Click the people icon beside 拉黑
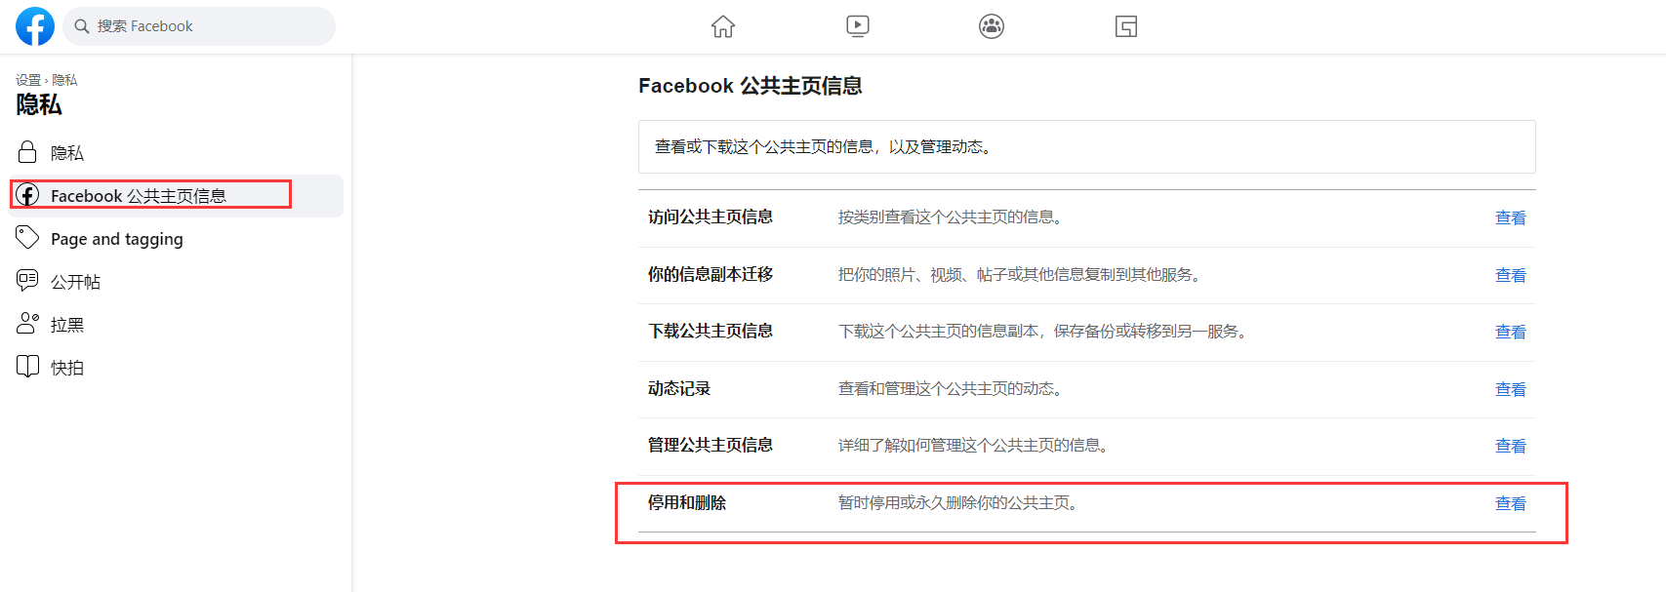1666x592 pixels. [x=27, y=324]
